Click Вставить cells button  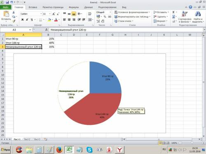point(161,12)
